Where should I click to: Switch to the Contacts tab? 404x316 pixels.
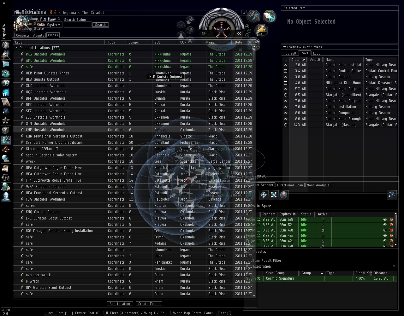click(x=23, y=35)
